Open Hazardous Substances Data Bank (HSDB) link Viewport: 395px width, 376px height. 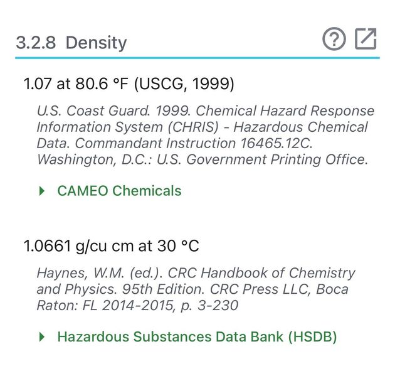tap(197, 336)
